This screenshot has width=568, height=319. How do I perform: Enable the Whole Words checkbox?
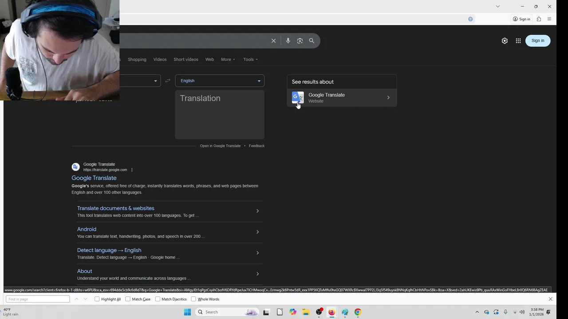(193, 299)
